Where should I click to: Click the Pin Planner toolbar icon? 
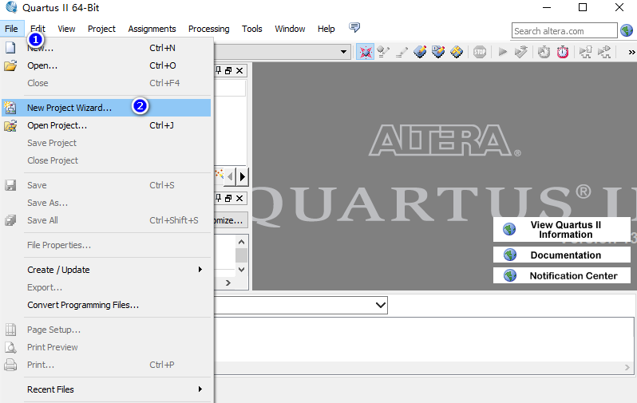point(420,52)
